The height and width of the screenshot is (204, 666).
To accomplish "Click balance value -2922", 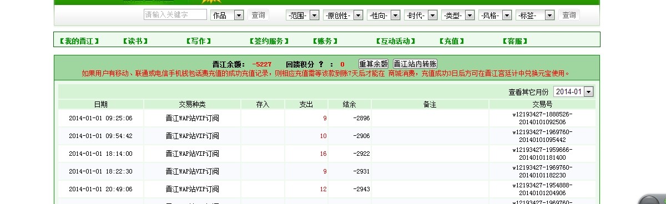I will point(361,154).
